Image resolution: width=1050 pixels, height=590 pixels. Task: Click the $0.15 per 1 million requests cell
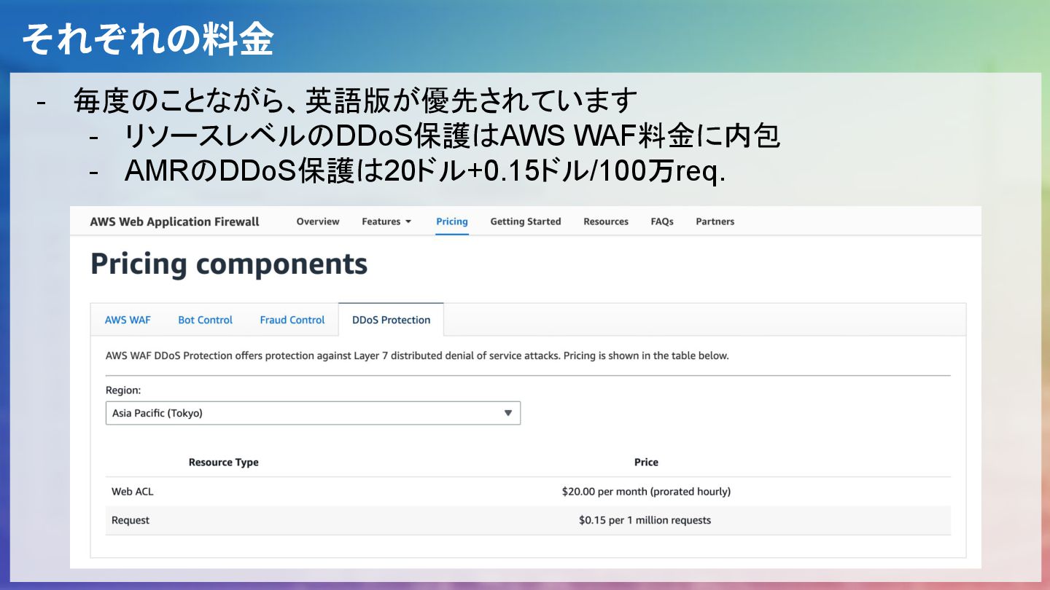pos(645,520)
